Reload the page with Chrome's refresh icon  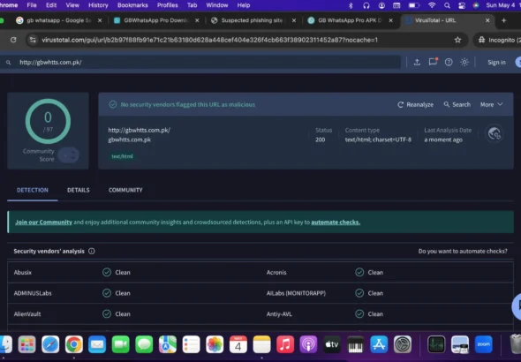[x=13, y=40]
